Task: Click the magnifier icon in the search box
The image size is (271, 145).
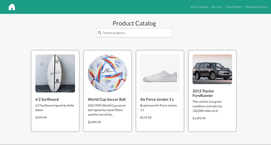Action: point(100,33)
